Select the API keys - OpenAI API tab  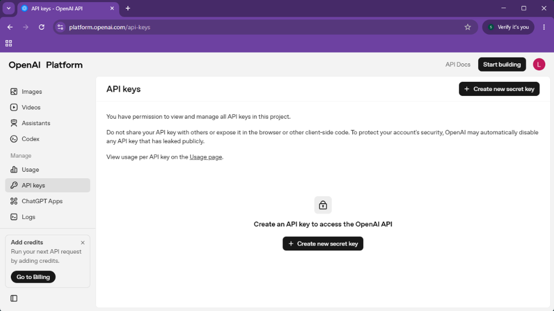click(x=68, y=8)
